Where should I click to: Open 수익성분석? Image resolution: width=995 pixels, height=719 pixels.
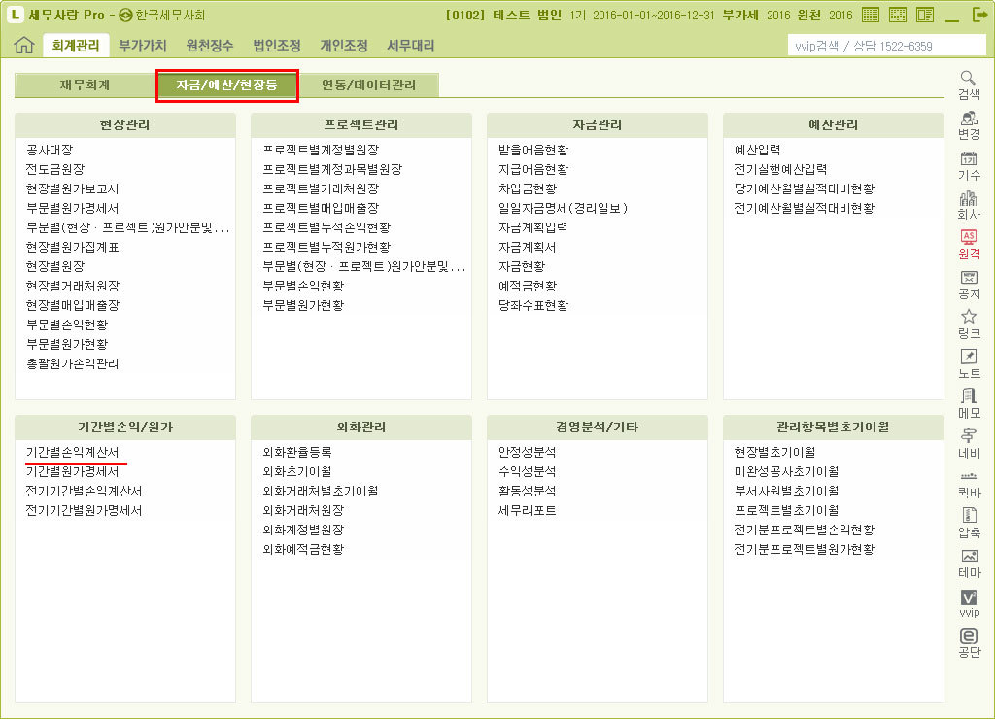(x=528, y=471)
